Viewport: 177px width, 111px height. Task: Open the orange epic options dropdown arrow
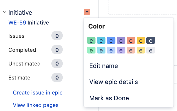coord(87,12)
